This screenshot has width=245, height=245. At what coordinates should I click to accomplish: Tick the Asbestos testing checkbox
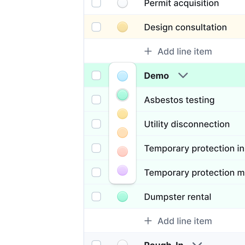click(x=96, y=100)
